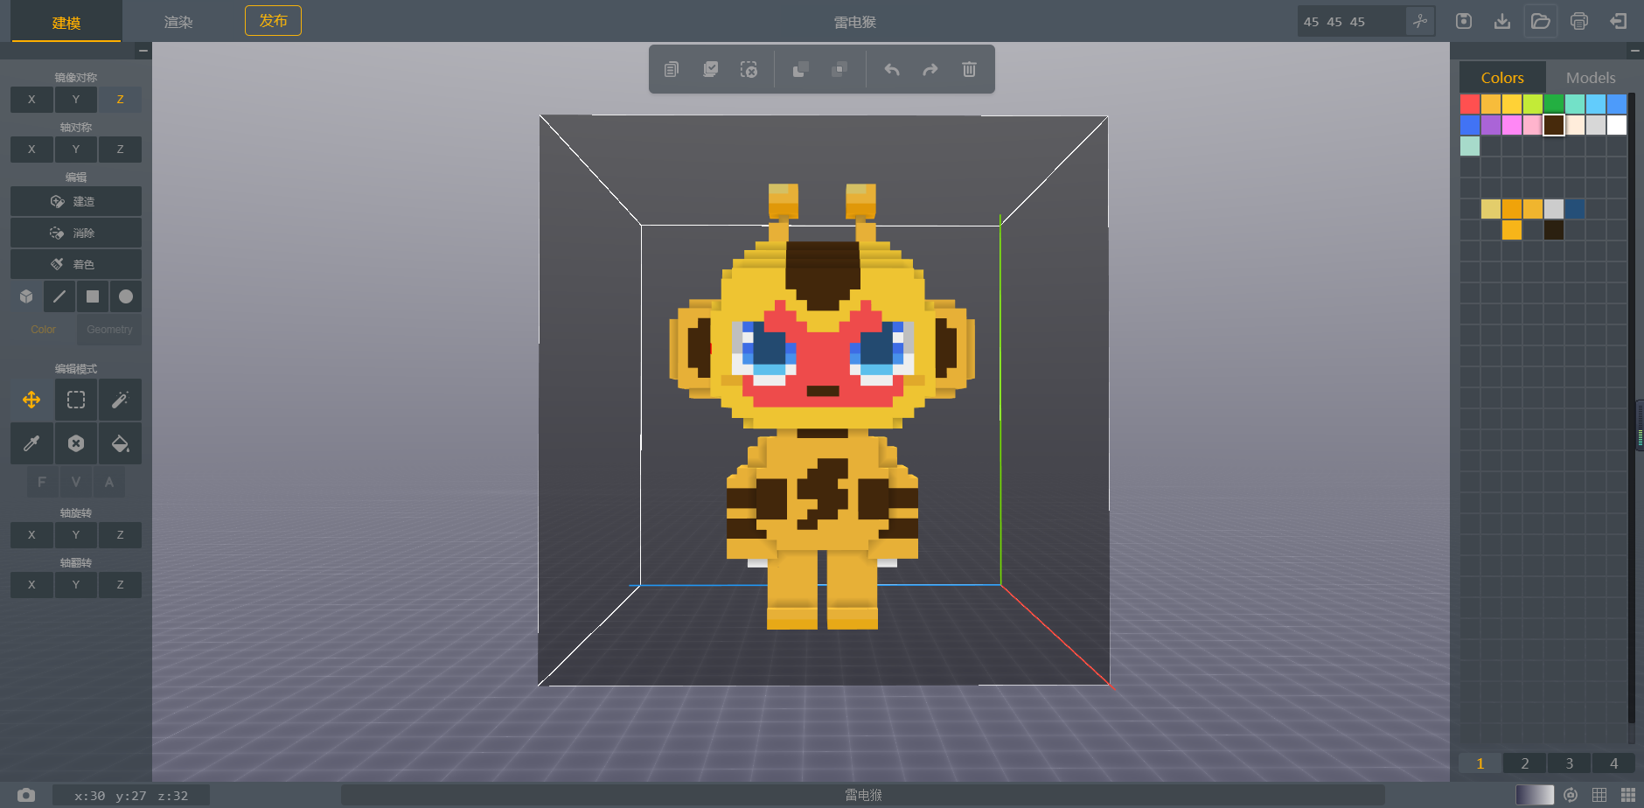Open the Models tab
The height and width of the screenshot is (808, 1644).
1591,78
